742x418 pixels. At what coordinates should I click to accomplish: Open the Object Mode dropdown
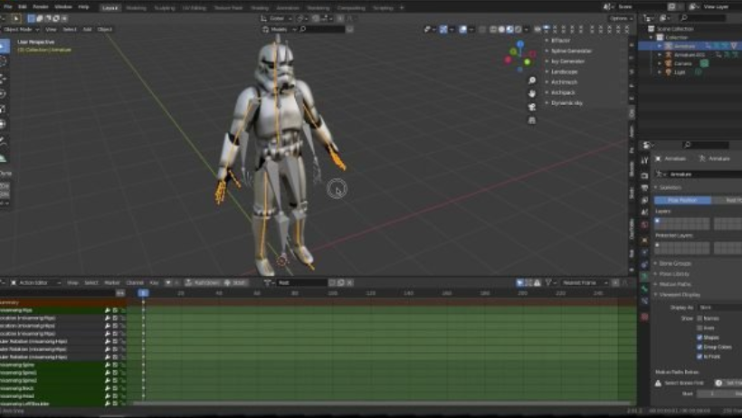(21, 29)
